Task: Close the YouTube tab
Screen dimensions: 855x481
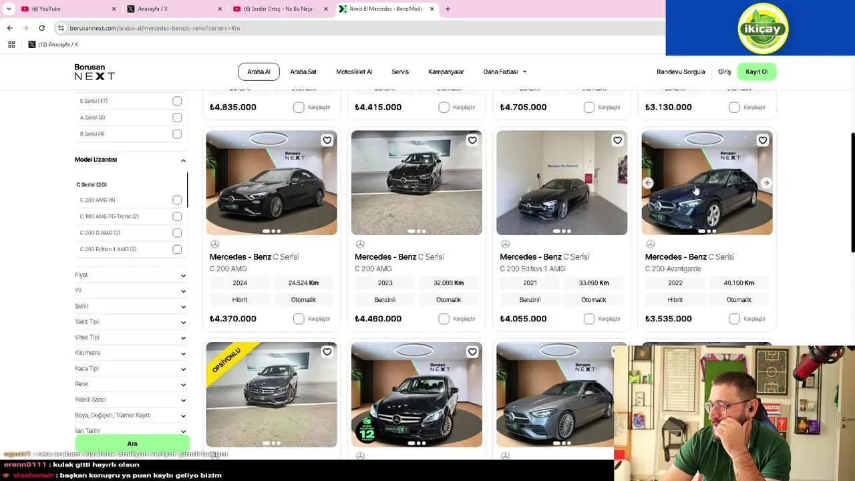Action: (114, 9)
